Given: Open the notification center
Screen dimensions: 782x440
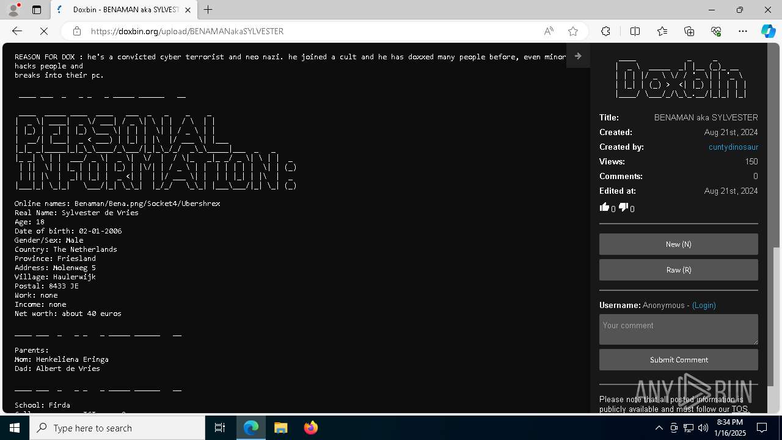Looking at the screenshot, I should coord(762,428).
